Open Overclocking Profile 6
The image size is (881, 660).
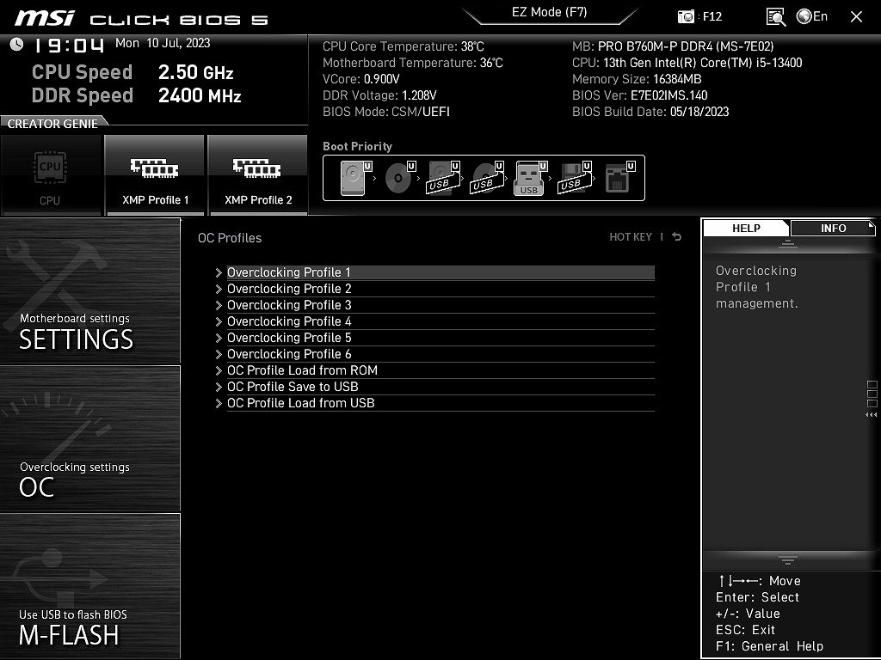click(440, 354)
